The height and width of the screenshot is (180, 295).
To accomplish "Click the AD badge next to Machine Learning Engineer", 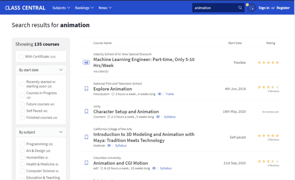I will 86,62.
